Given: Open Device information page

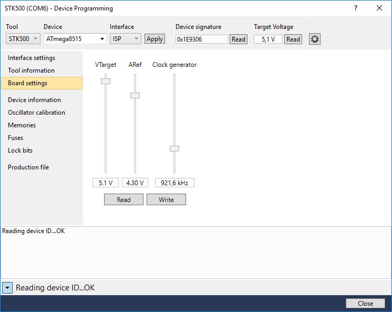Looking at the screenshot, I should coord(42,100).
